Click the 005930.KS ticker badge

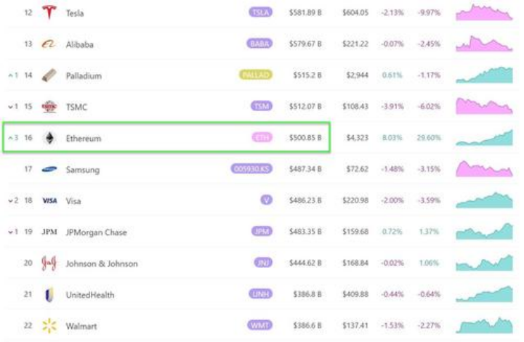coord(251,170)
